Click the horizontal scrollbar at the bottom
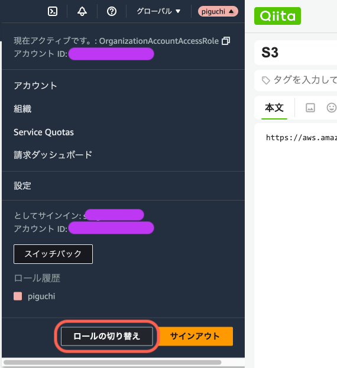This screenshot has height=368, width=337. (112, 362)
